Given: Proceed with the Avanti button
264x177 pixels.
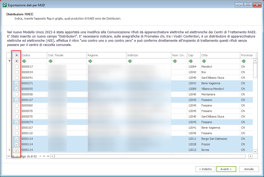Looking at the screenshot, I should 226,169.
